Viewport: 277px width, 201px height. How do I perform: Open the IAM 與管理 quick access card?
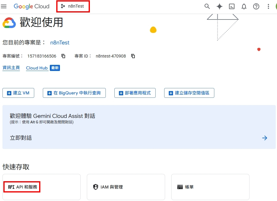(x=126, y=187)
